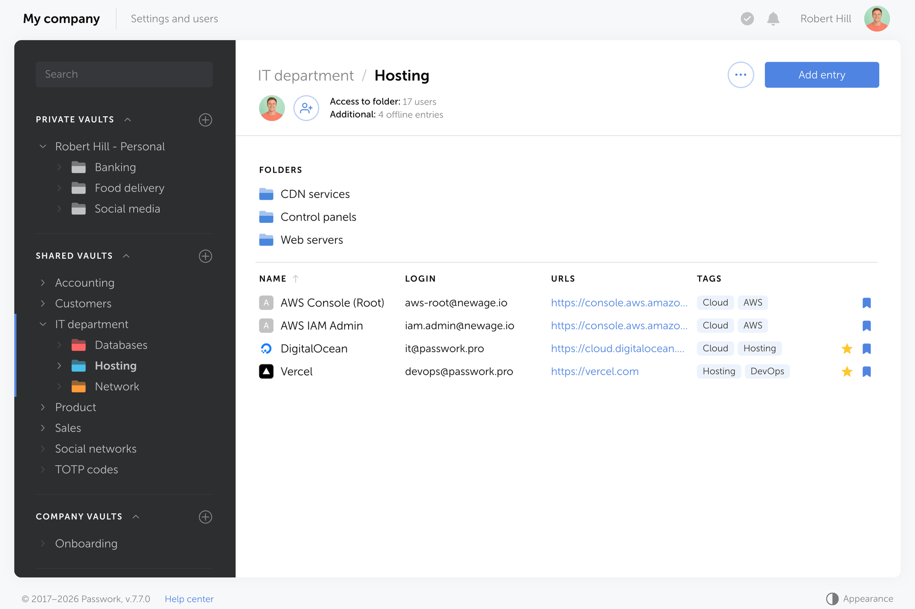
Task: Open the AWS Console (Root) entry name
Action: pyautogui.click(x=332, y=303)
